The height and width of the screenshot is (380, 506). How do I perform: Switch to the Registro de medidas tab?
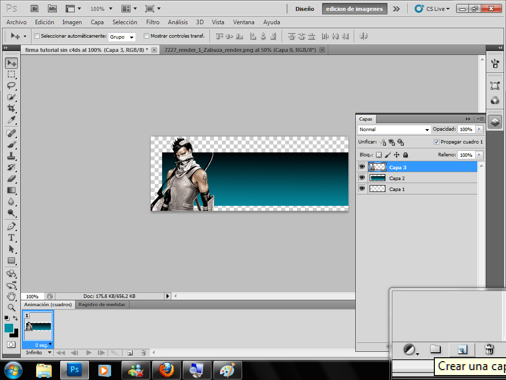coord(102,305)
